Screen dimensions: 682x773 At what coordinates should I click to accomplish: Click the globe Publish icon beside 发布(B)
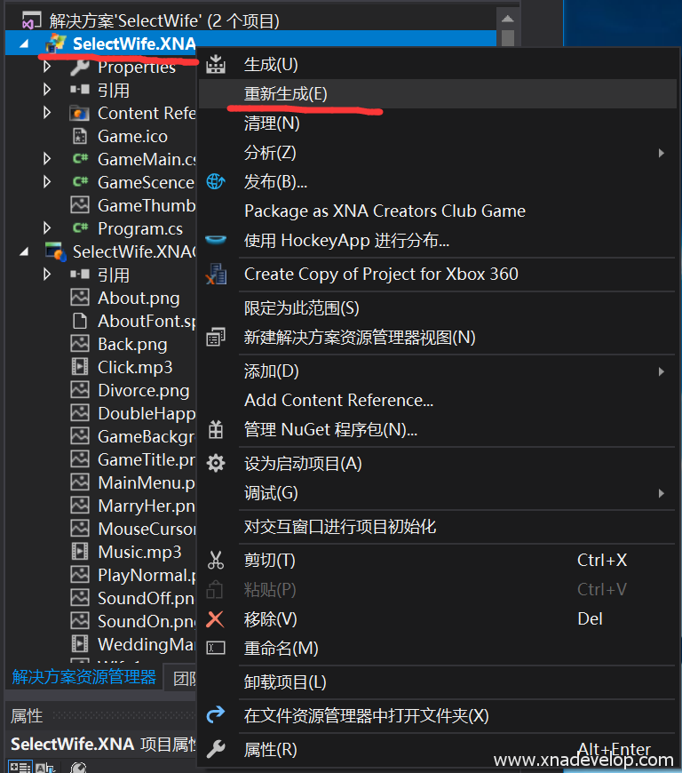click(x=216, y=182)
